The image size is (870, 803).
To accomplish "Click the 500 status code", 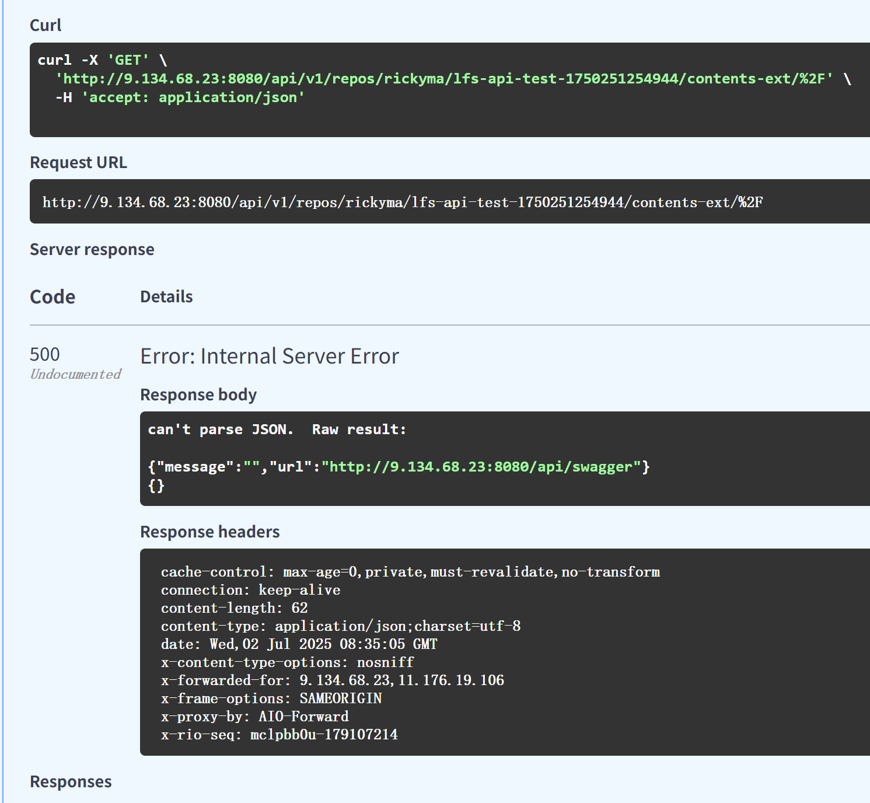I will (45, 354).
